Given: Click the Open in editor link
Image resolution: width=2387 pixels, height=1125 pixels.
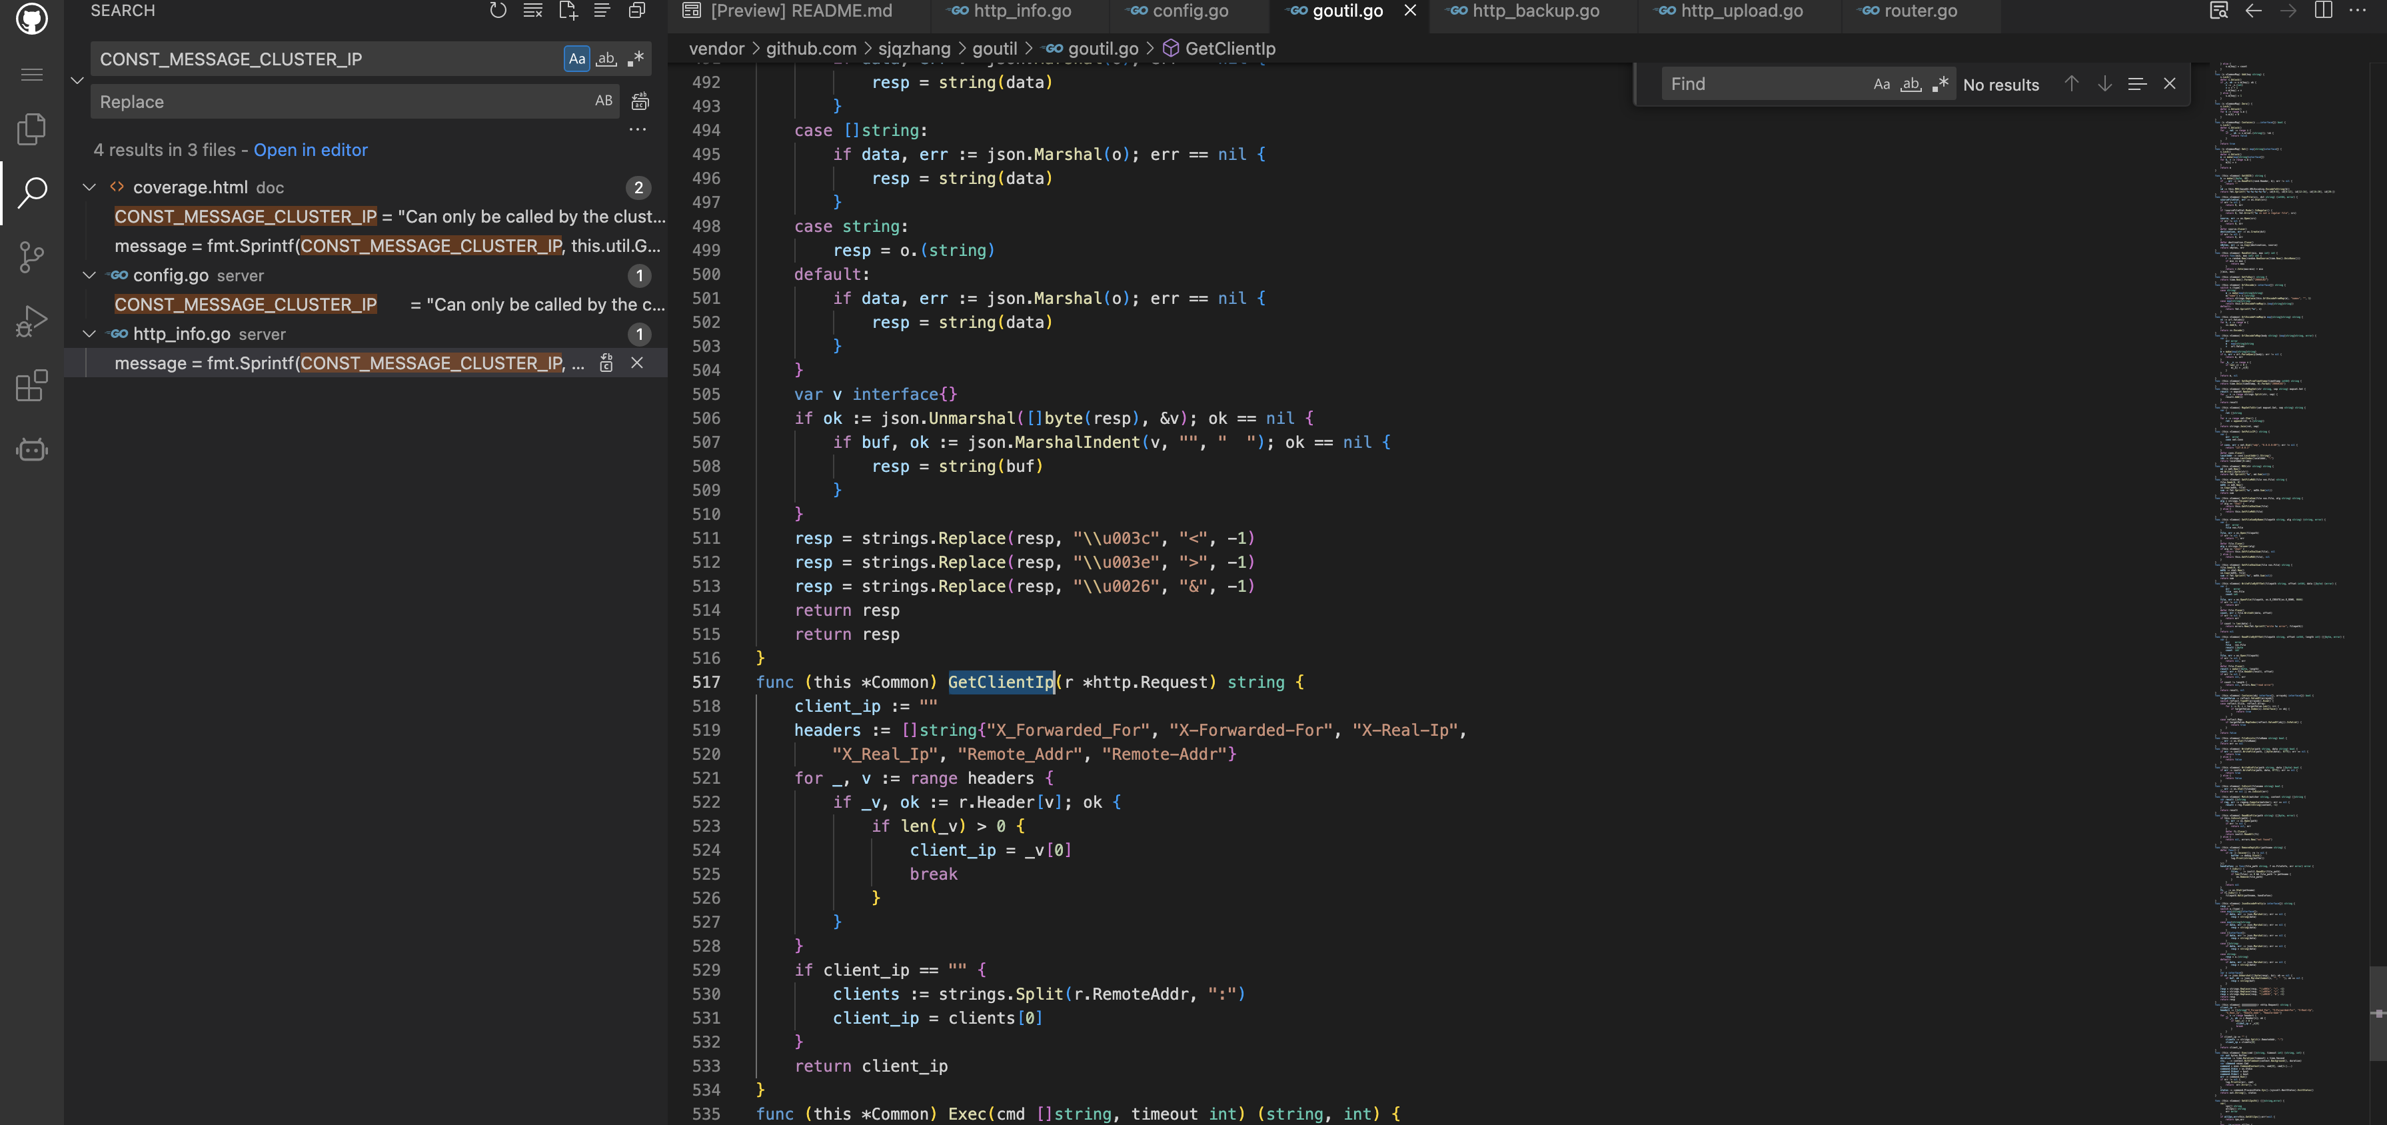Looking at the screenshot, I should coord(311,150).
